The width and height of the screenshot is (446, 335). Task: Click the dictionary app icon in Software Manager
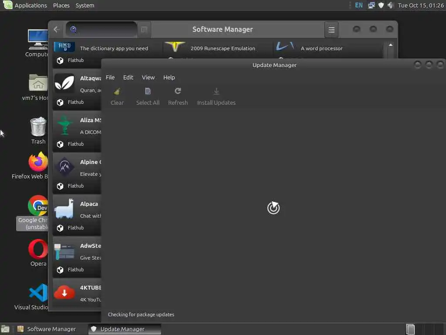pyautogui.click(x=64, y=46)
